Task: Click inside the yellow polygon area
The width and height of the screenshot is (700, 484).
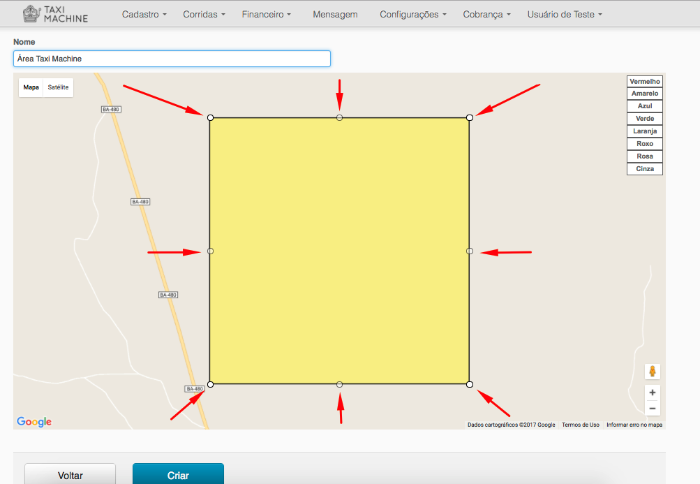Action: tap(340, 251)
